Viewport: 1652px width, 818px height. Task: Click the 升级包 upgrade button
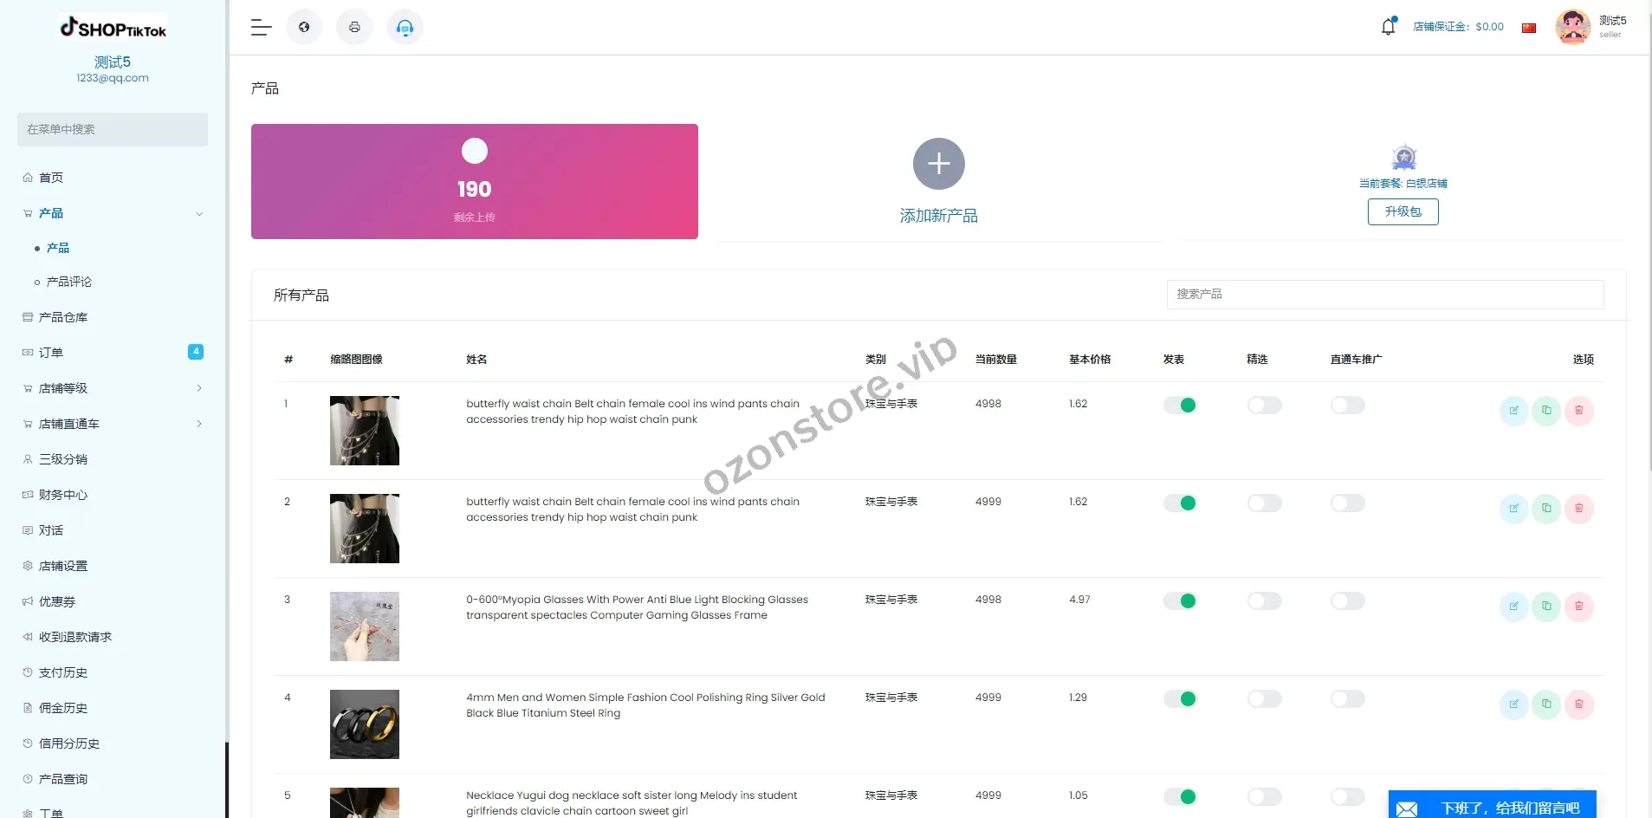pos(1403,212)
